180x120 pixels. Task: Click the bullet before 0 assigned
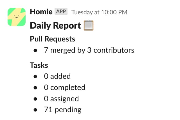pyautogui.click(x=35, y=99)
